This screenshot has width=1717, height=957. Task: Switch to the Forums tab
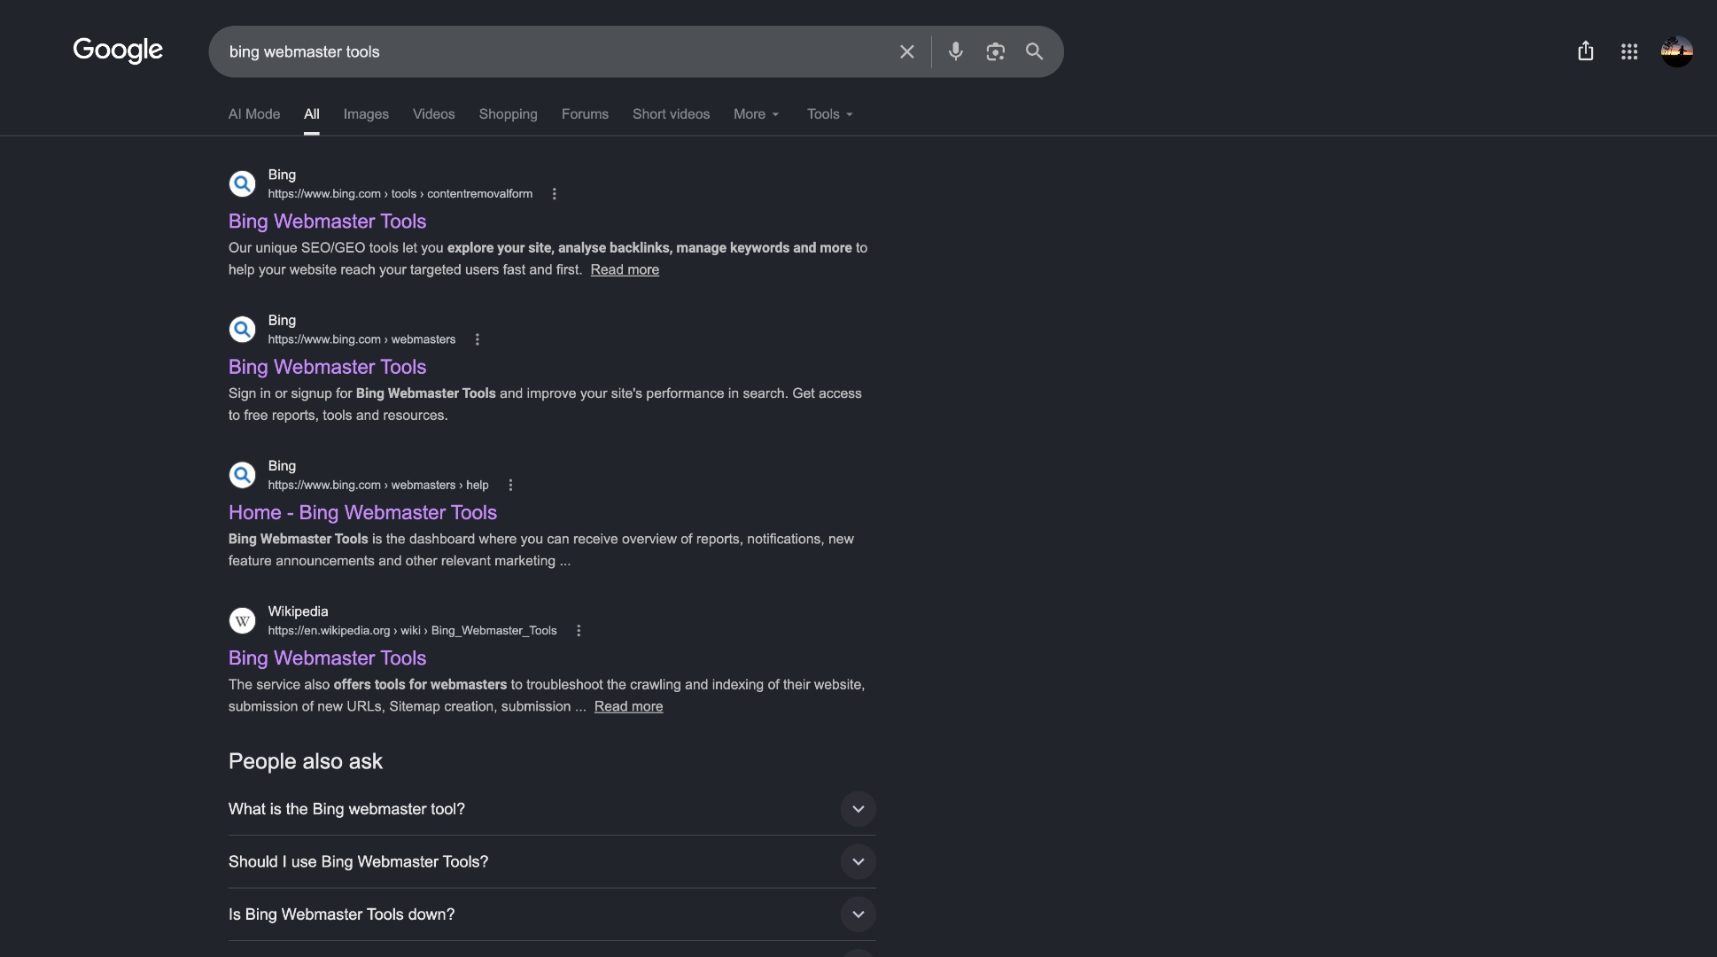pyautogui.click(x=585, y=114)
